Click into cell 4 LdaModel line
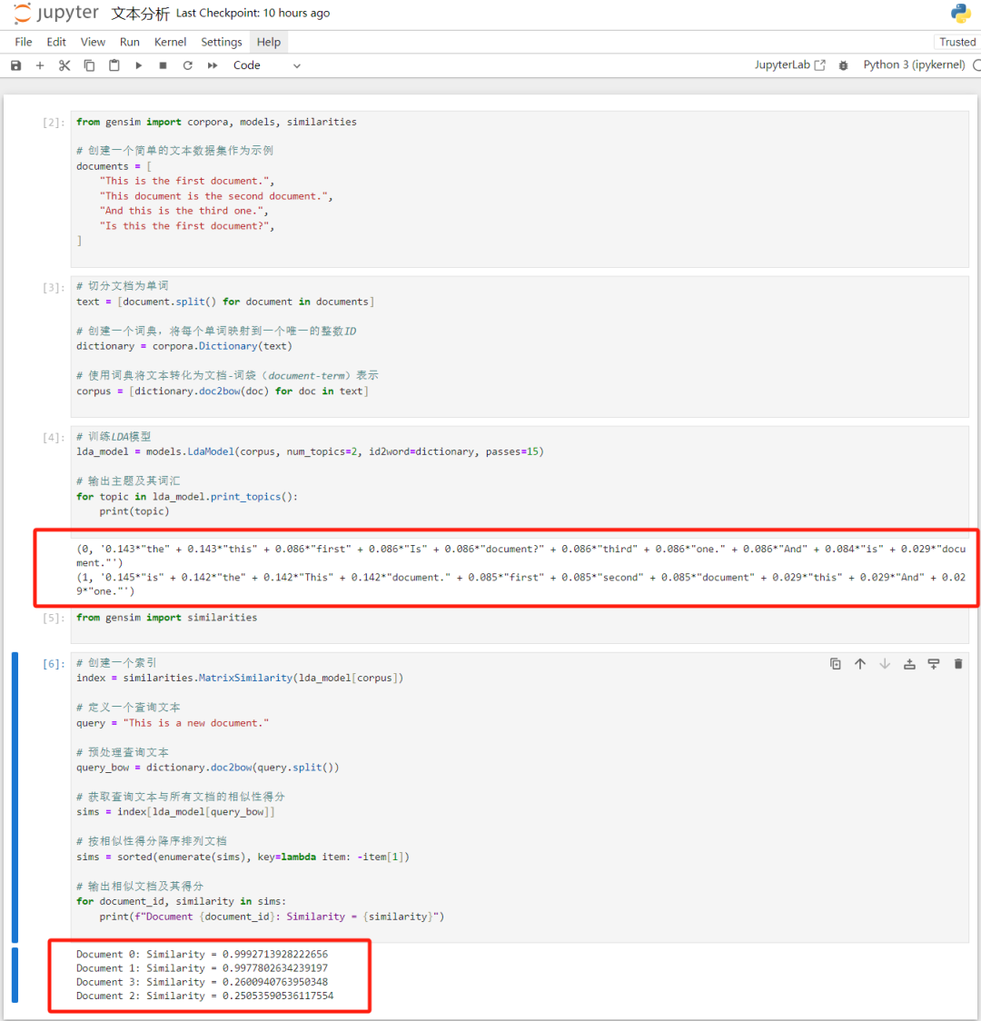This screenshot has width=981, height=1021. point(310,451)
